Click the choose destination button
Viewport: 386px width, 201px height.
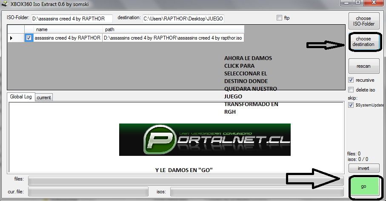coord(363,42)
